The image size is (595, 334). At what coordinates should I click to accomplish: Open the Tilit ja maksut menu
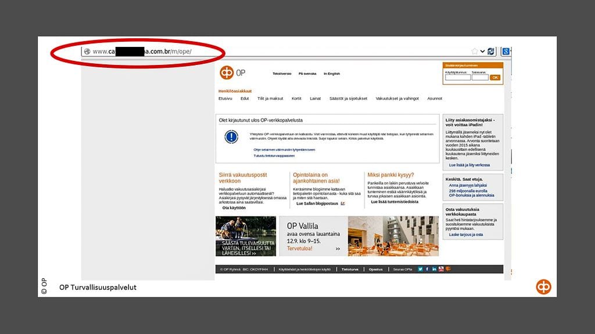[270, 99]
